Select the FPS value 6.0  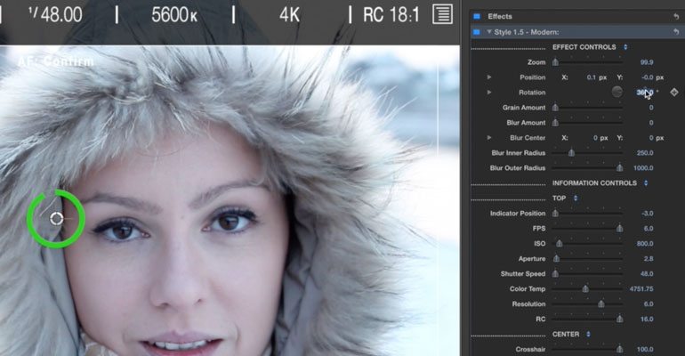pos(649,229)
